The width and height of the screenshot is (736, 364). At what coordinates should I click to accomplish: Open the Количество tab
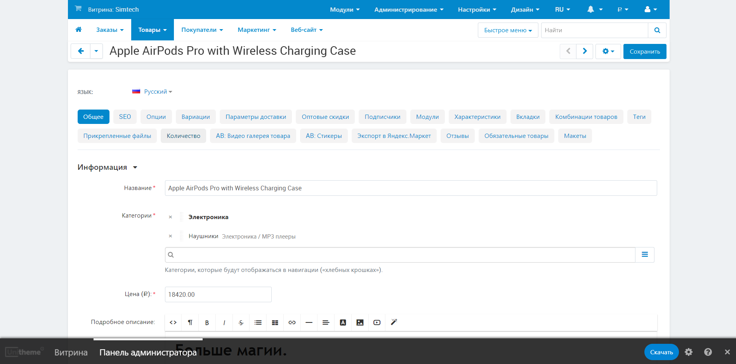click(x=184, y=136)
